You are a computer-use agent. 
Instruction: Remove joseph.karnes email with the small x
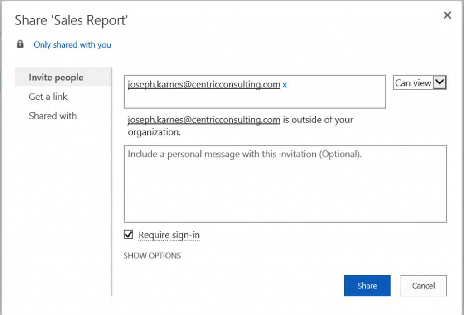click(285, 85)
